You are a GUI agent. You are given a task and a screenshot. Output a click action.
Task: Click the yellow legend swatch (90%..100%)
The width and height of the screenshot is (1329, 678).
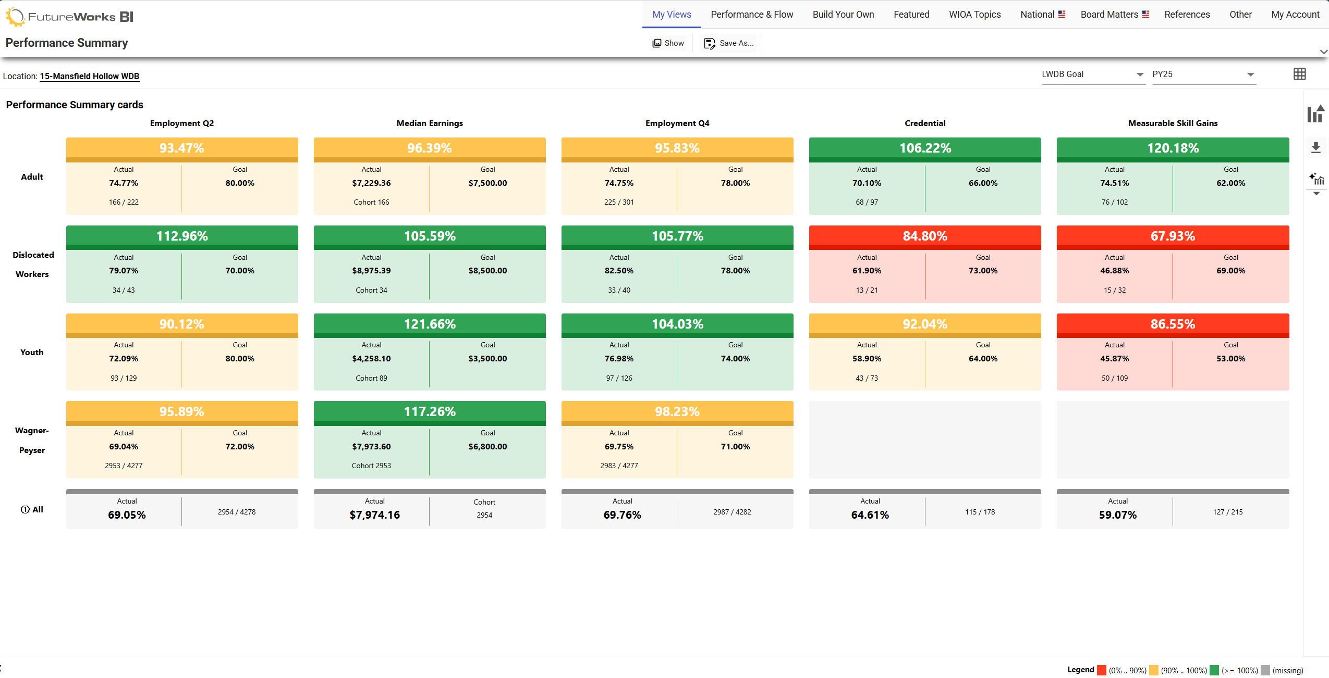tap(1154, 670)
